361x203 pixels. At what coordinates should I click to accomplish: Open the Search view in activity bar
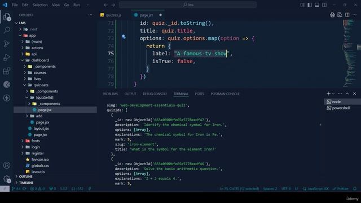click(7, 30)
